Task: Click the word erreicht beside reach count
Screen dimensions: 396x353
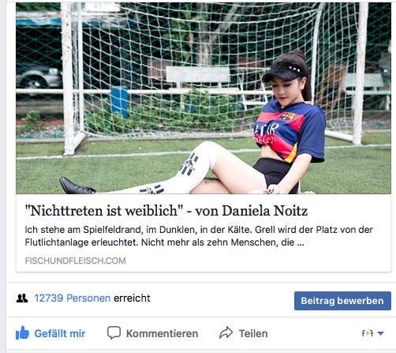Action: click(132, 299)
